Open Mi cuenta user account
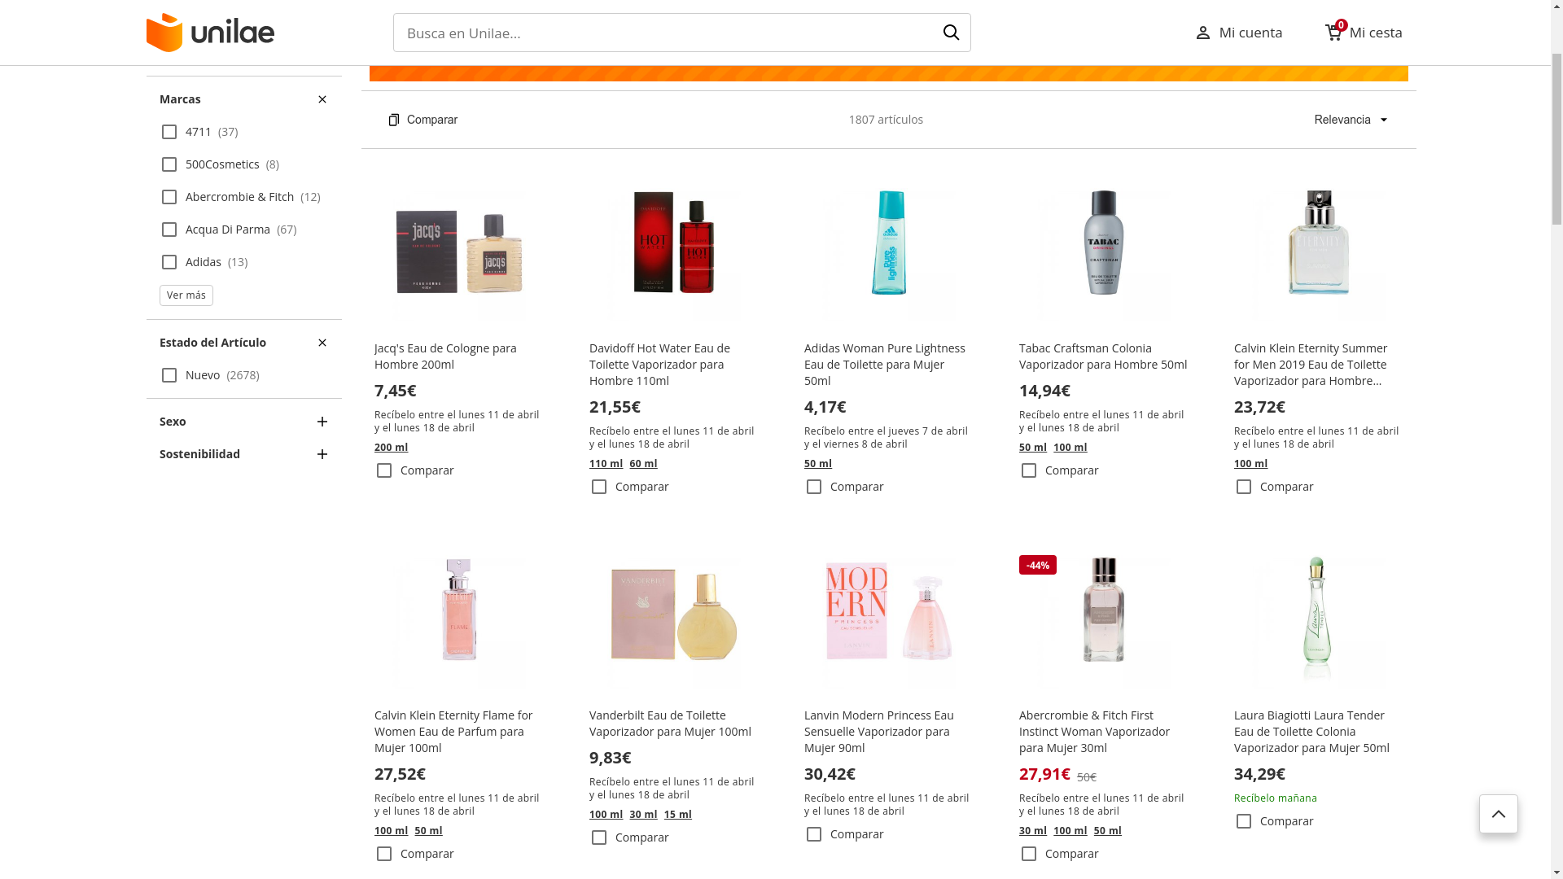The width and height of the screenshot is (1563, 879). tap(1238, 33)
